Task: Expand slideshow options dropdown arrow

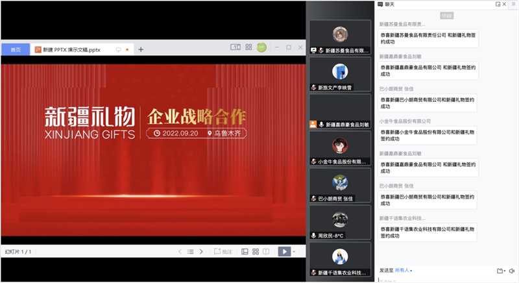Action: pos(294,252)
